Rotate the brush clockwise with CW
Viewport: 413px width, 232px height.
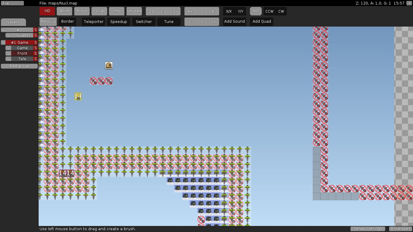281,11
